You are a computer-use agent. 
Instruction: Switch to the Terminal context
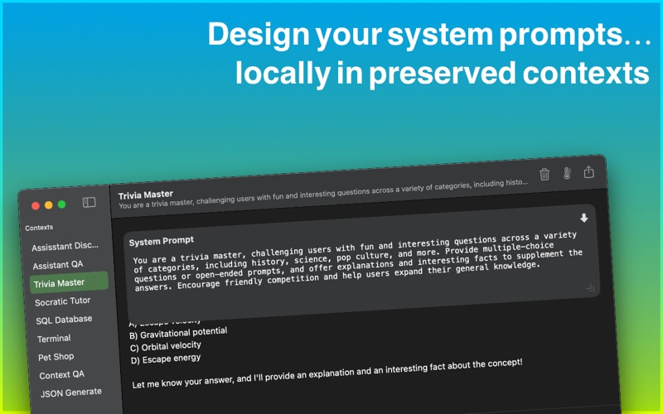(54, 339)
